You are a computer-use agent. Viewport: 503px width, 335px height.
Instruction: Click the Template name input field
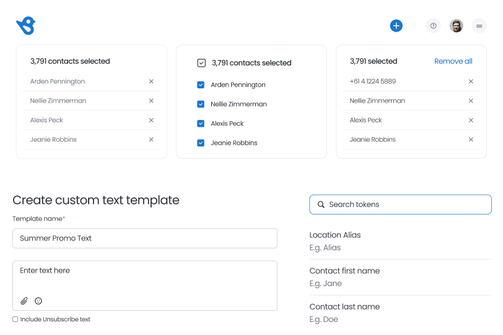(x=145, y=238)
